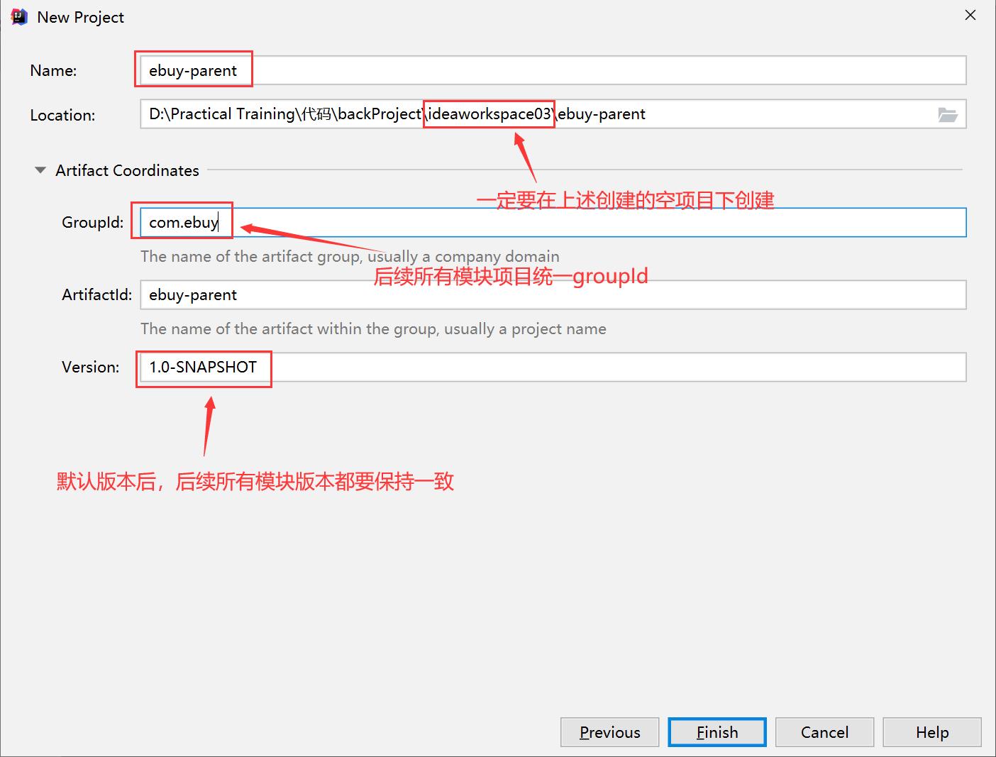Screen dimensions: 996x757
Task: Click the browse folder icon in Location field
Action: (x=948, y=114)
